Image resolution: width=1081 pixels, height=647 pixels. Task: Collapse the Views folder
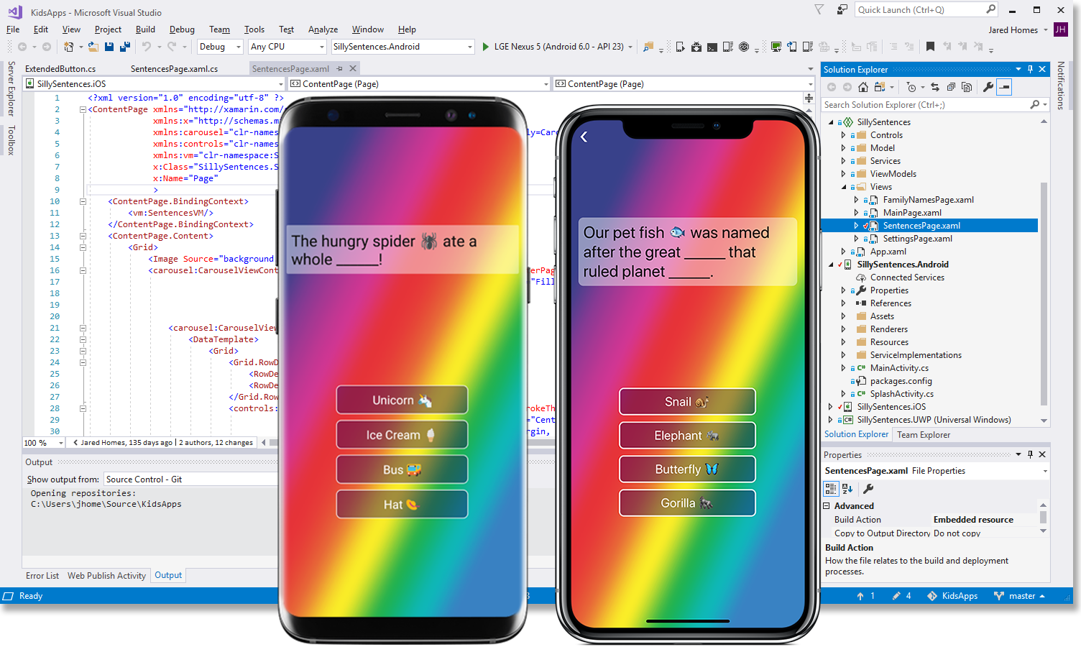click(x=843, y=187)
